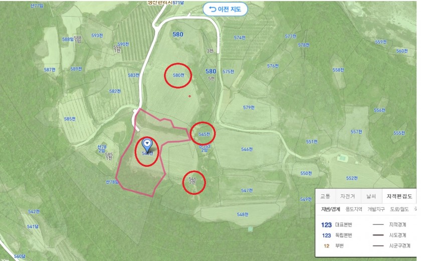Select the 개발지구 option
Image resolution: width=421 pixels, height=261 pixels.
click(x=376, y=209)
